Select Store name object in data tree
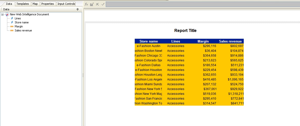This screenshot has height=126, width=300. click(x=22, y=22)
